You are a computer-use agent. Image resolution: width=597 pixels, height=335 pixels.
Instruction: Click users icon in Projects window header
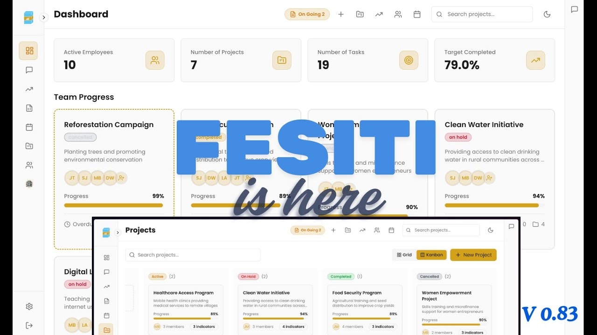[x=377, y=230]
